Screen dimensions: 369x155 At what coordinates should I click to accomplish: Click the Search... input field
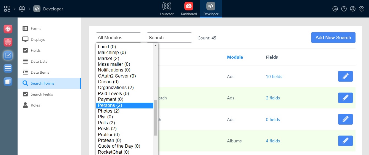point(169,38)
